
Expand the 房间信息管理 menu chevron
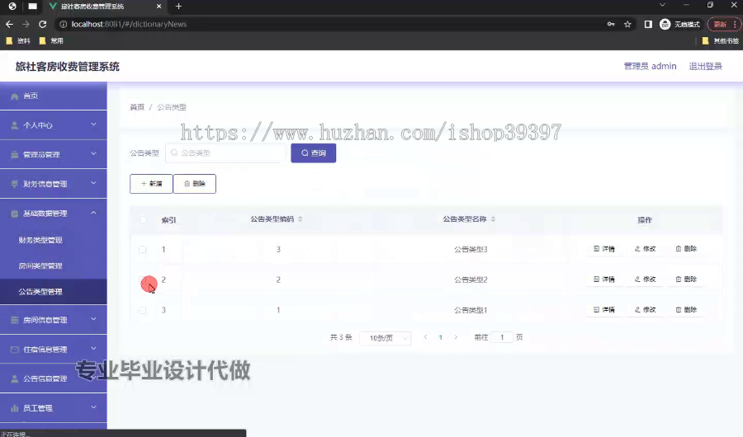pyautogui.click(x=93, y=319)
